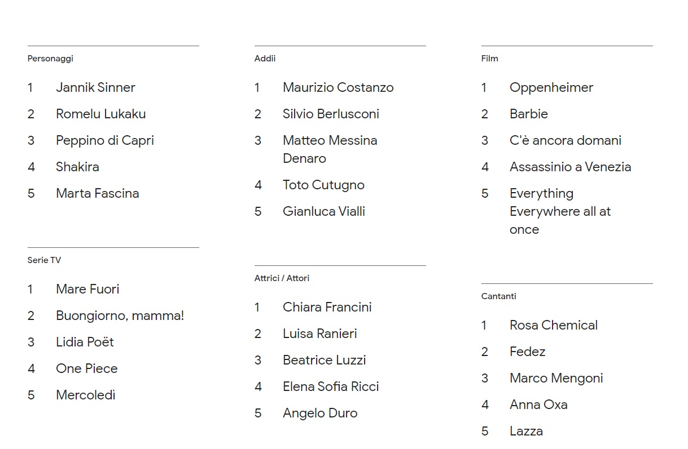Open Romelu Lukaku search result
The height and width of the screenshot is (449, 688).
coord(100,114)
